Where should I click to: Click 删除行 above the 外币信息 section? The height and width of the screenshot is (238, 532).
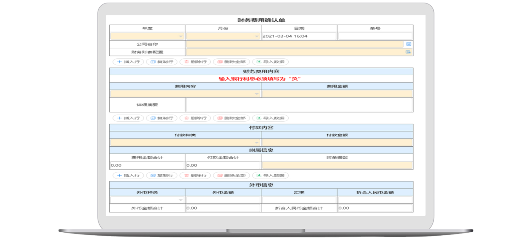(195, 175)
